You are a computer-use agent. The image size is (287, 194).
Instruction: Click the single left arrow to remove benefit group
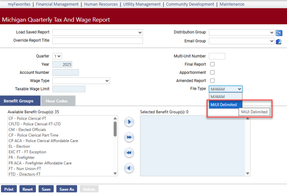[x=129, y=168]
